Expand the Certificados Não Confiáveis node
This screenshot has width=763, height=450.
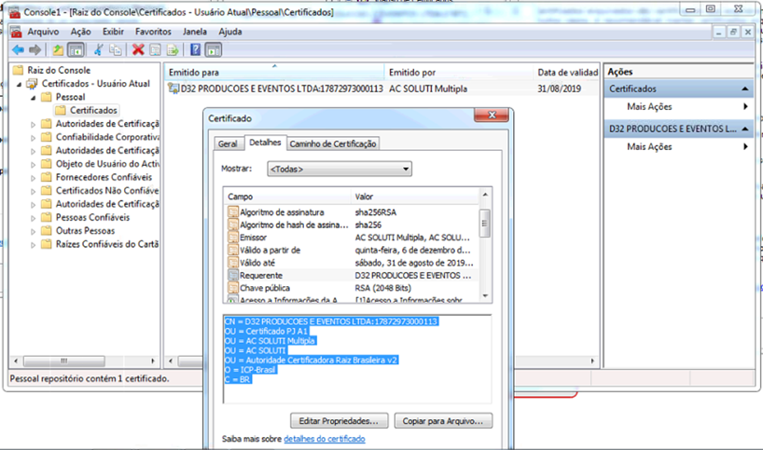click(x=33, y=192)
